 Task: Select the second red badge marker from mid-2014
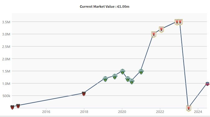tap(18, 106)
